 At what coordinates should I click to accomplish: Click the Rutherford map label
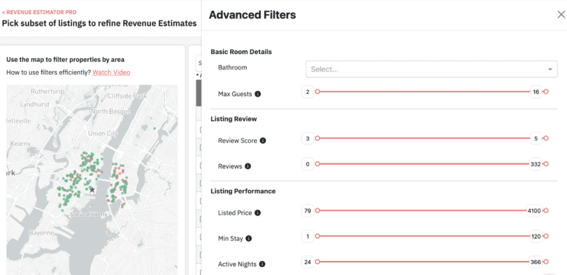(x=47, y=92)
